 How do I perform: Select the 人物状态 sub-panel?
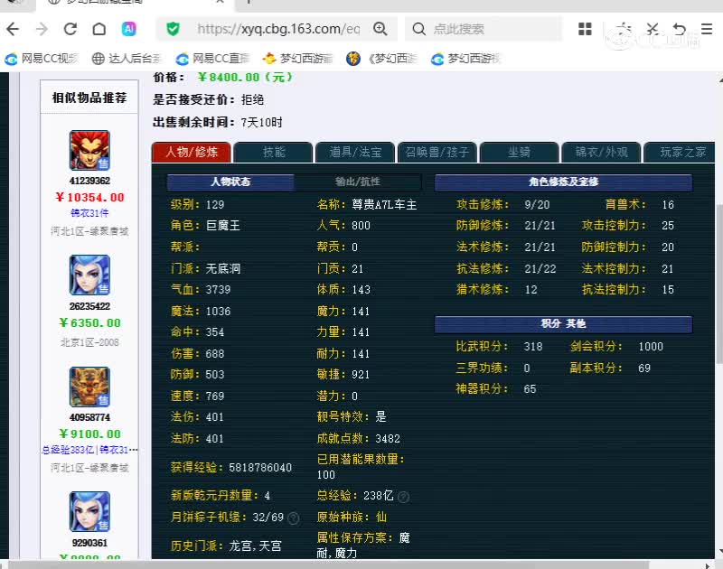(230, 182)
